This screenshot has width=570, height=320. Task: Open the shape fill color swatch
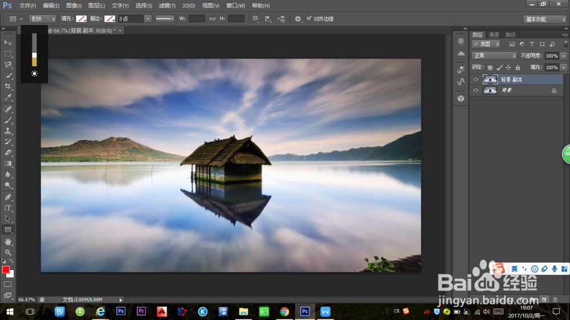coord(81,19)
